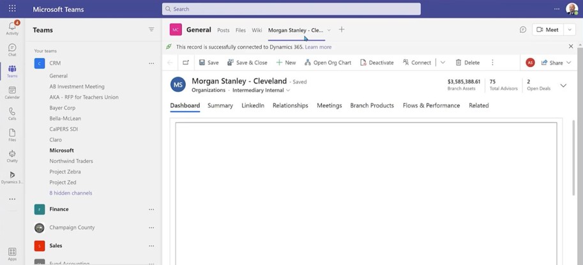Open the Chatty app

pos(12,156)
